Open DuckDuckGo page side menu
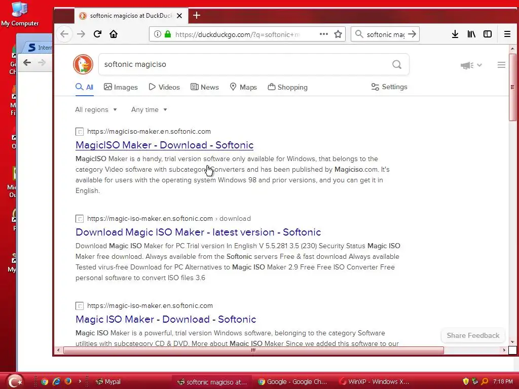The height and width of the screenshot is (389, 519). pyautogui.click(x=501, y=65)
